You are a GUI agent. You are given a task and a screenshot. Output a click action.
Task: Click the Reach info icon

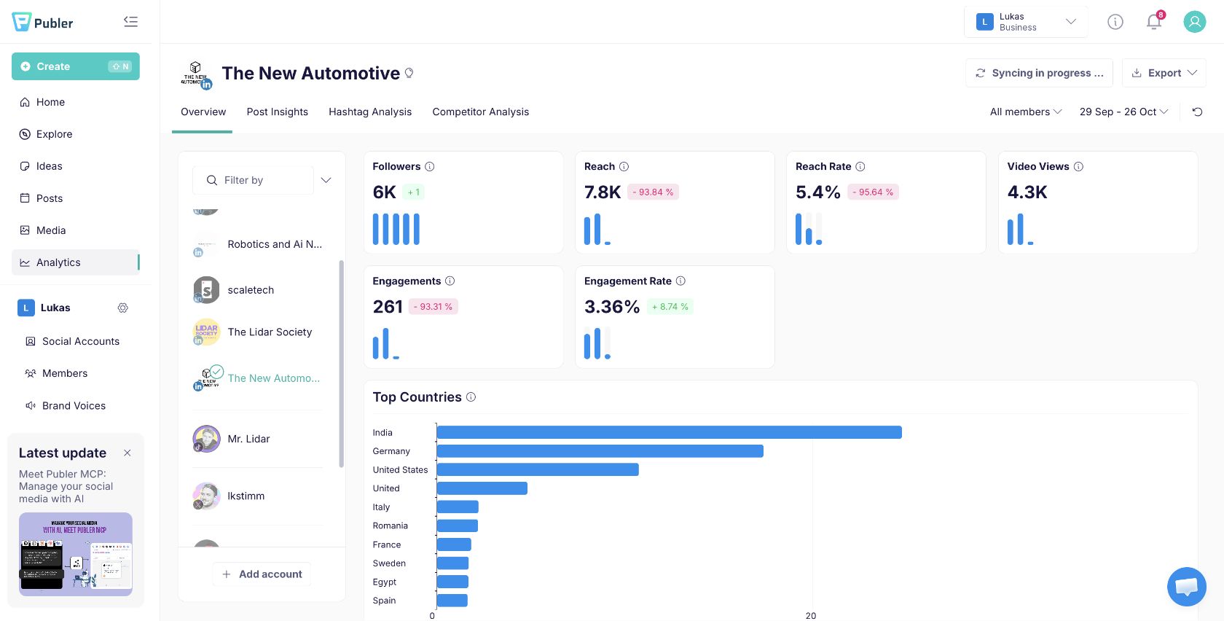[x=624, y=166]
